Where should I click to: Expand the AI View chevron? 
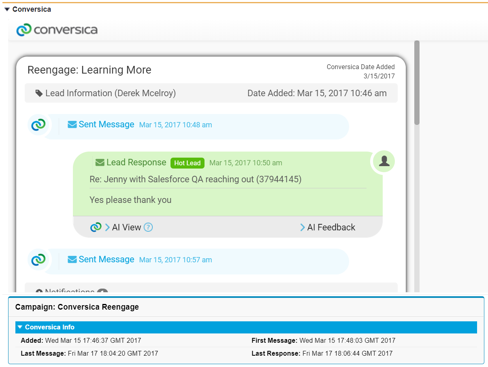107,227
